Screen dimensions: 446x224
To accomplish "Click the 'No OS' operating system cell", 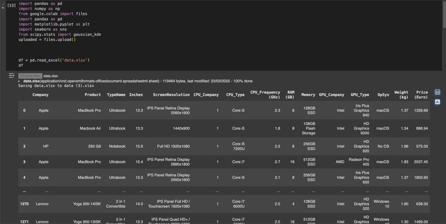I will (383, 146).
